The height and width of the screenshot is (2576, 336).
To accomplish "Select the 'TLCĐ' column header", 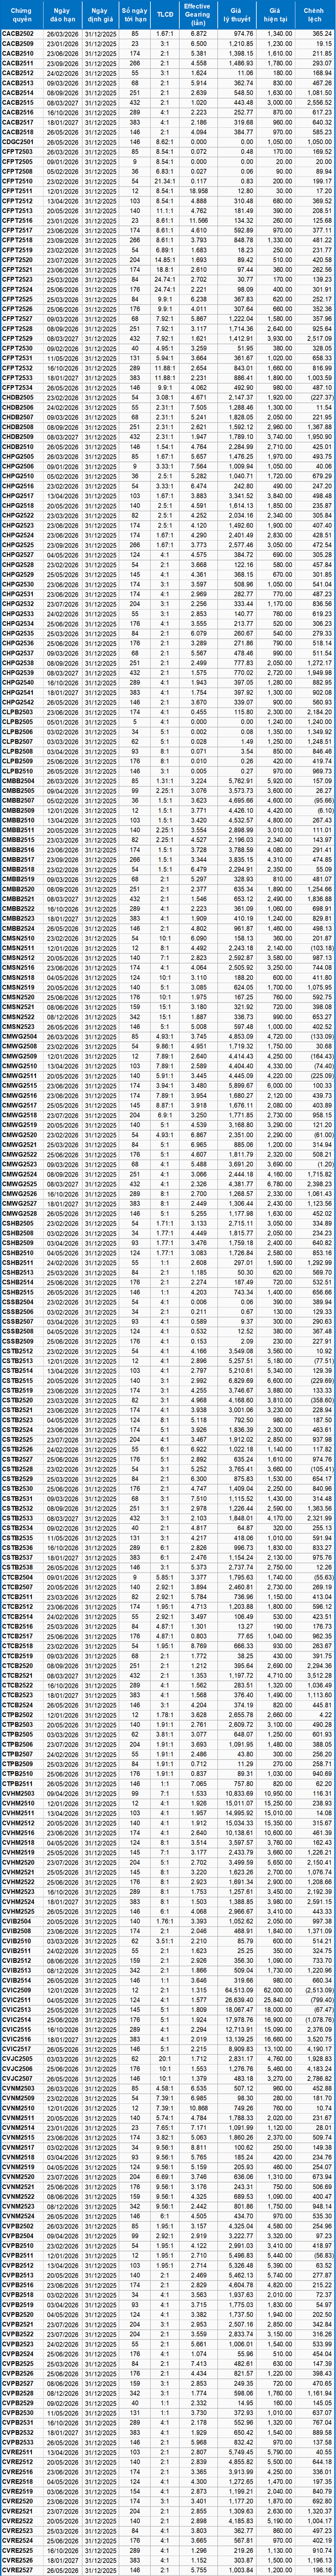I will (x=165, y=14).
